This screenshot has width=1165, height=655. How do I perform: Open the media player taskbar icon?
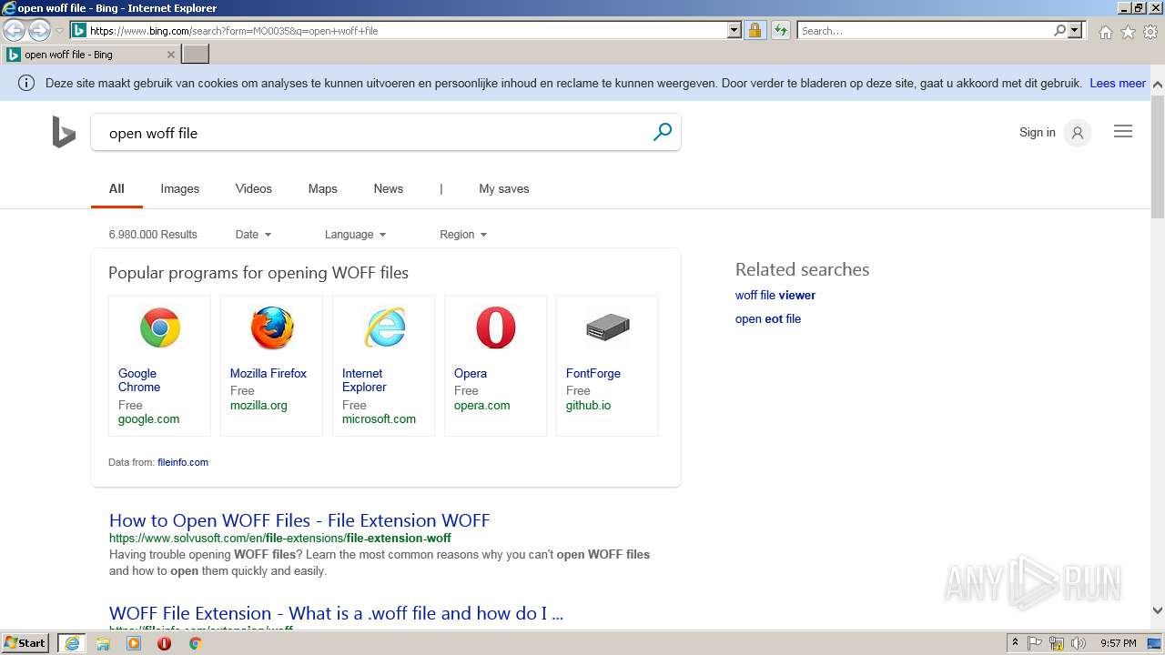click(134, 643)
